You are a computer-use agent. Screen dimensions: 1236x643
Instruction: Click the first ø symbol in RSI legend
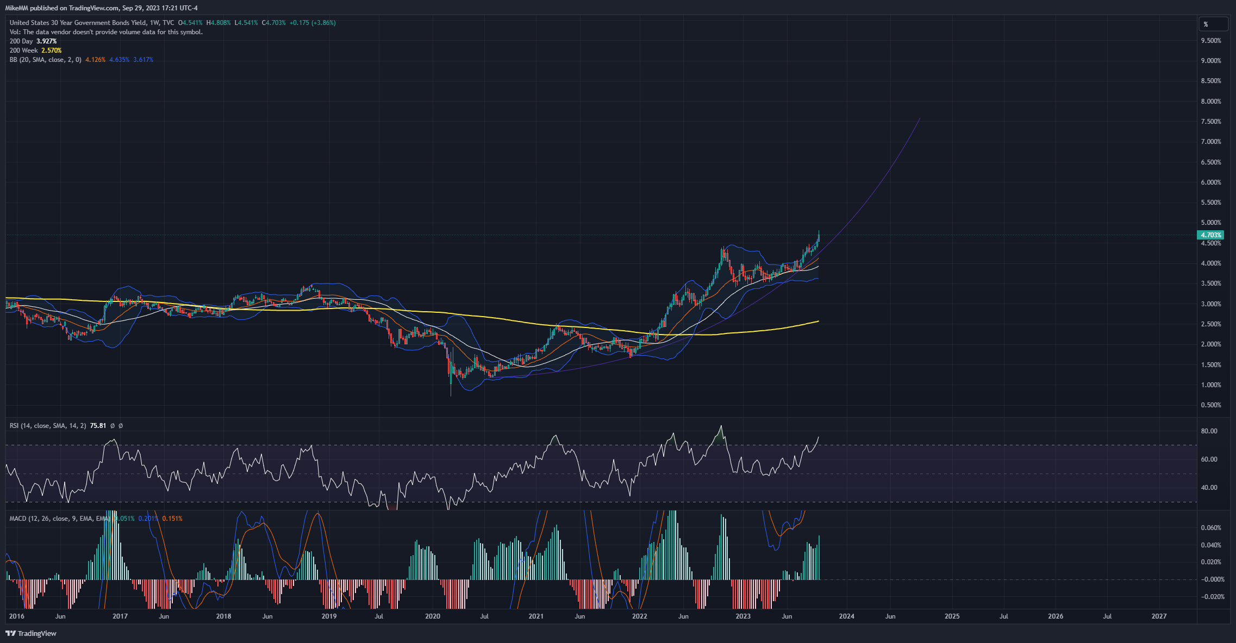click(x=113, y=426)
